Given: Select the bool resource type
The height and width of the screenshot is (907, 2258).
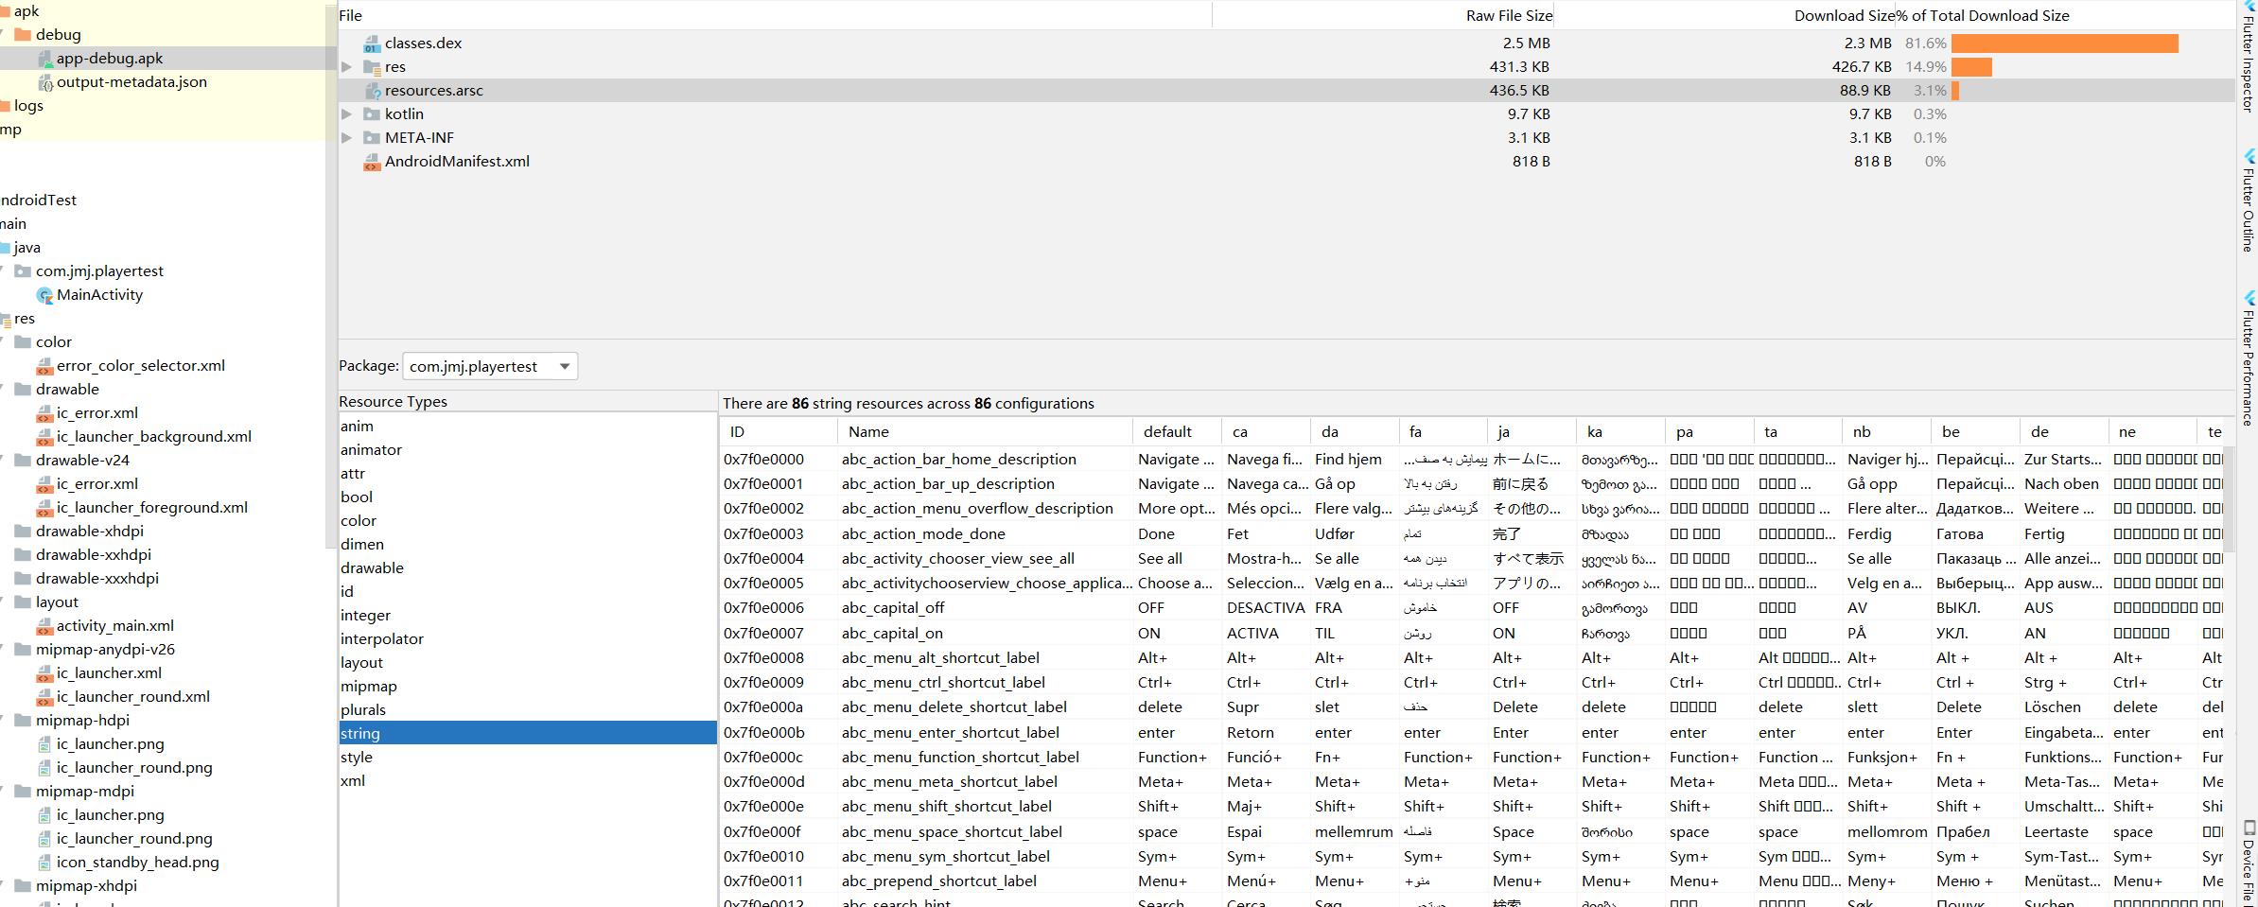Looking at the screenshot, I should [528, 497].
